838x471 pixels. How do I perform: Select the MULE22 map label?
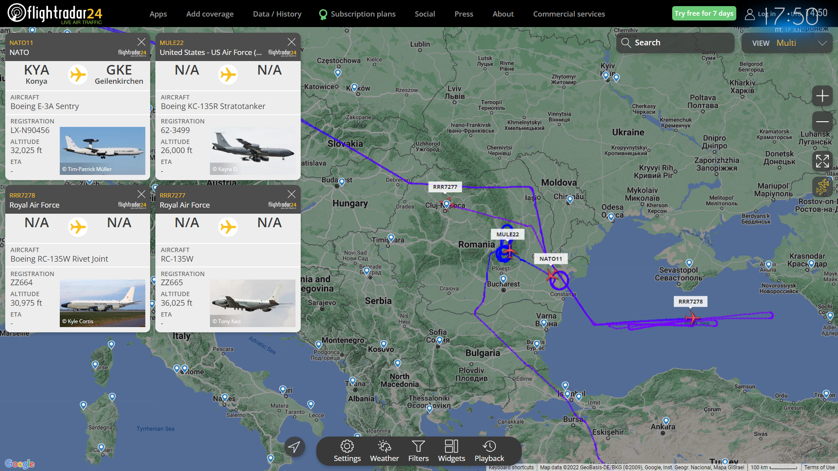pos(508,234)
